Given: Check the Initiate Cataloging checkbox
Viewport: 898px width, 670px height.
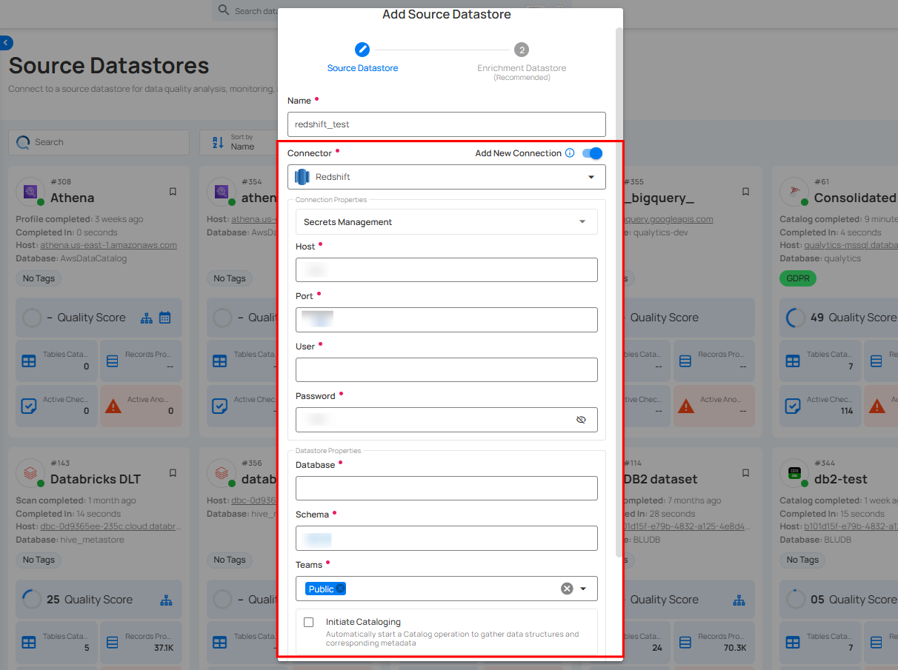Looking at the screenshot, I should click(x=309, y=622).
